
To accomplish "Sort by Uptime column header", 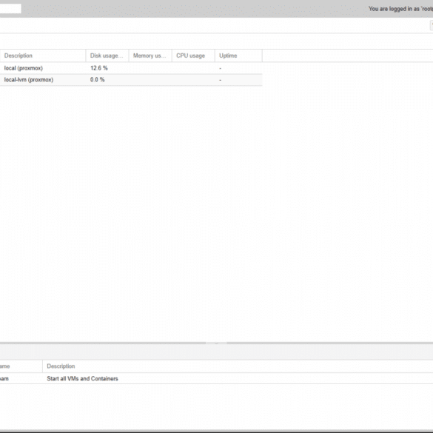I will pos(238,56).
